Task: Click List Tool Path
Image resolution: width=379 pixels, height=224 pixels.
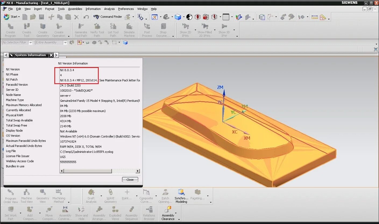Action: point(113,30)
